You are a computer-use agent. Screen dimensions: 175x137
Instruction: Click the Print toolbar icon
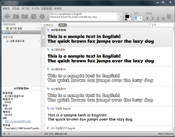(x=7, y=16)
